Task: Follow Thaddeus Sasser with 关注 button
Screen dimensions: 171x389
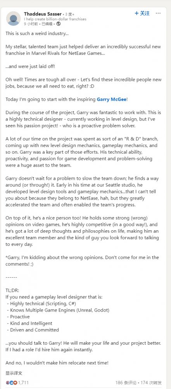Action: tap(142, 13)
